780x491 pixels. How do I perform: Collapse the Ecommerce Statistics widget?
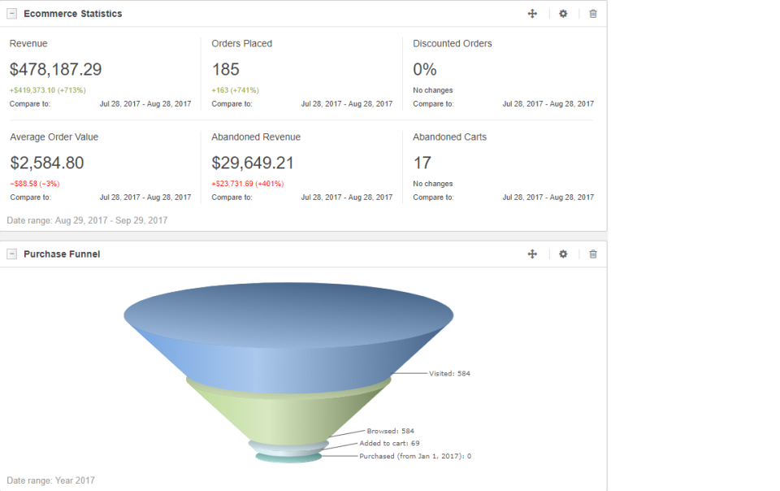point(11,13)
